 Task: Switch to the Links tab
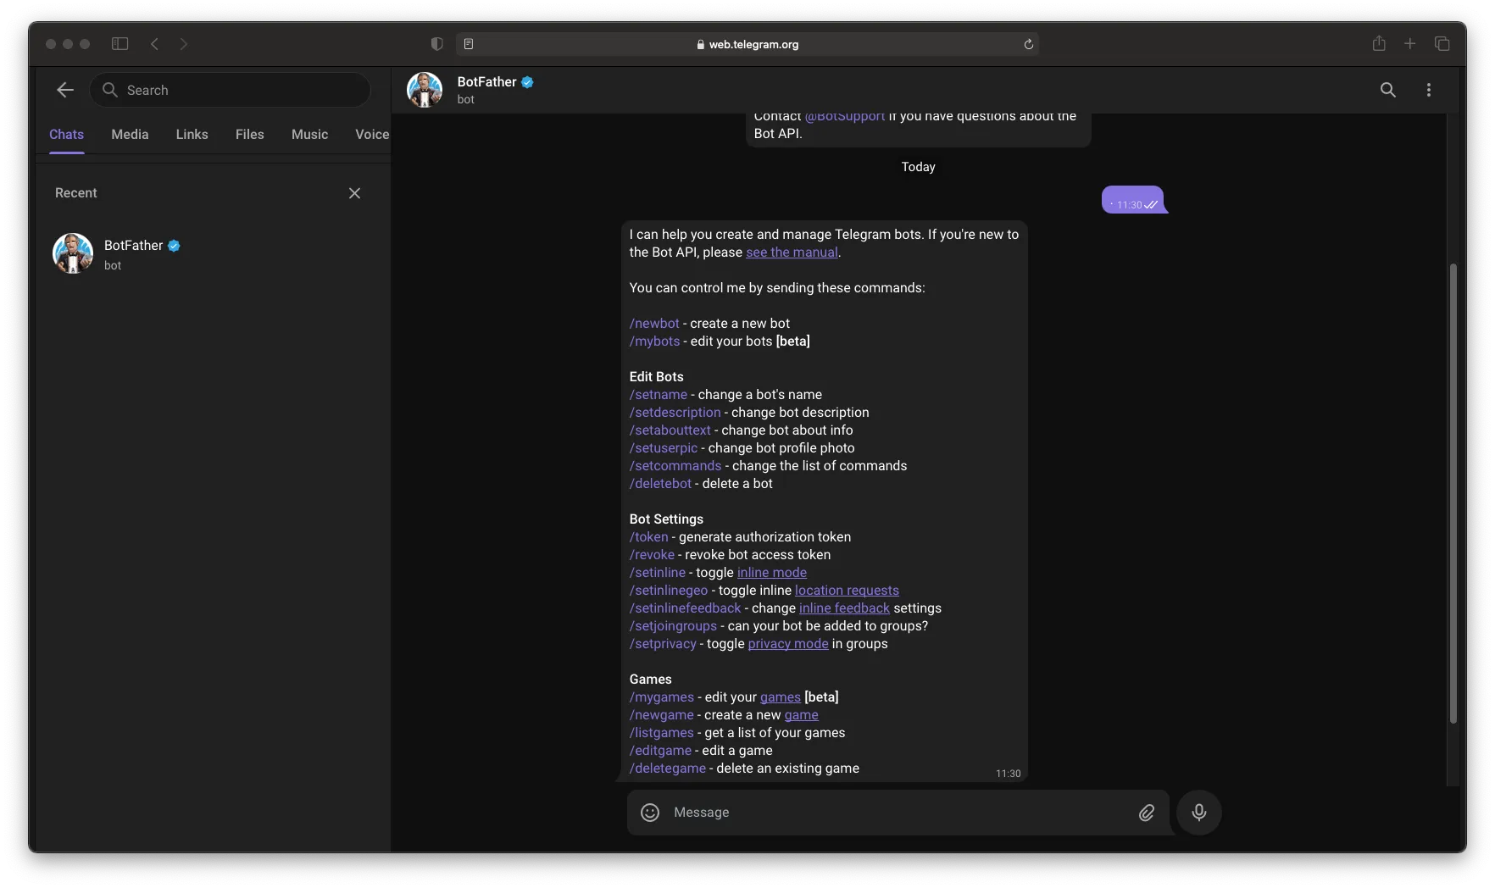(192, 135)
